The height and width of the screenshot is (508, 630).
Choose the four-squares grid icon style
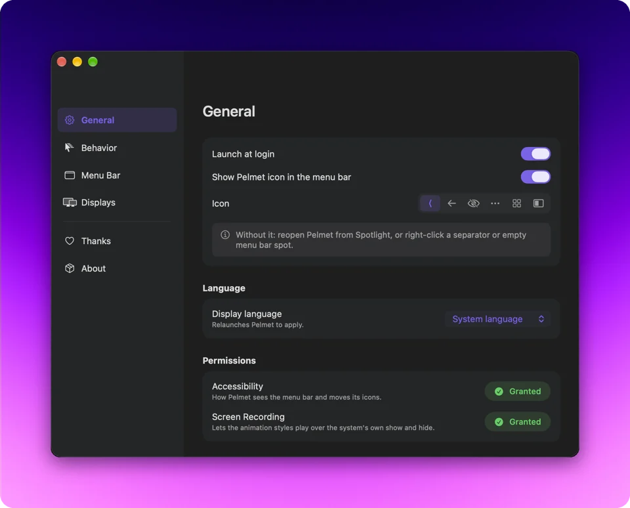tap(516, 203)
